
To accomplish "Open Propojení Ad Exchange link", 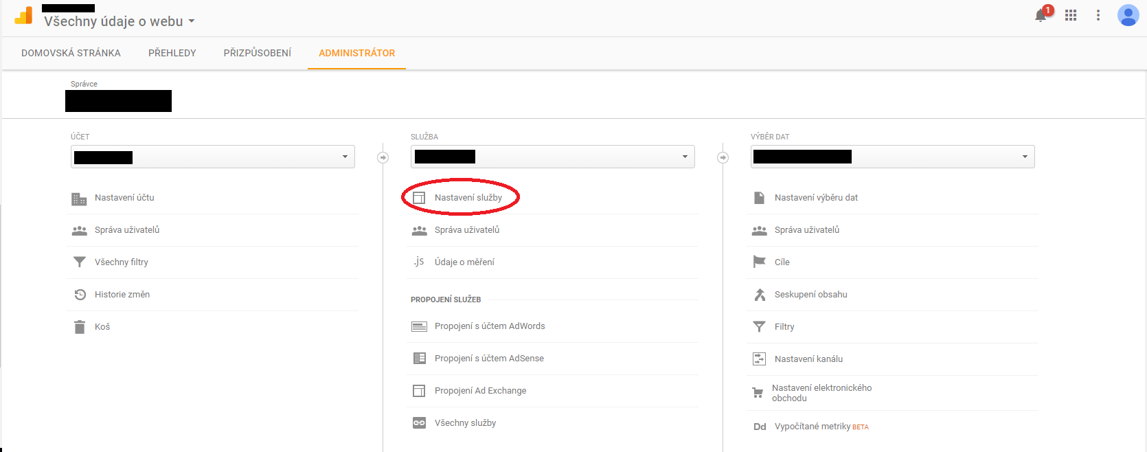I will (481, 391).
